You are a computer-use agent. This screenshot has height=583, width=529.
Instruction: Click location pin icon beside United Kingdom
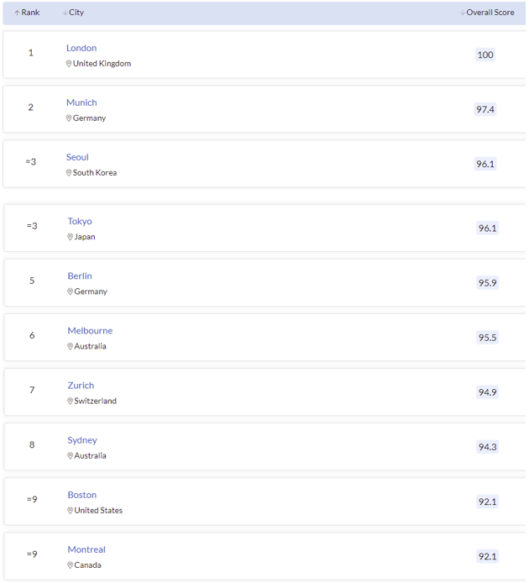69,64
